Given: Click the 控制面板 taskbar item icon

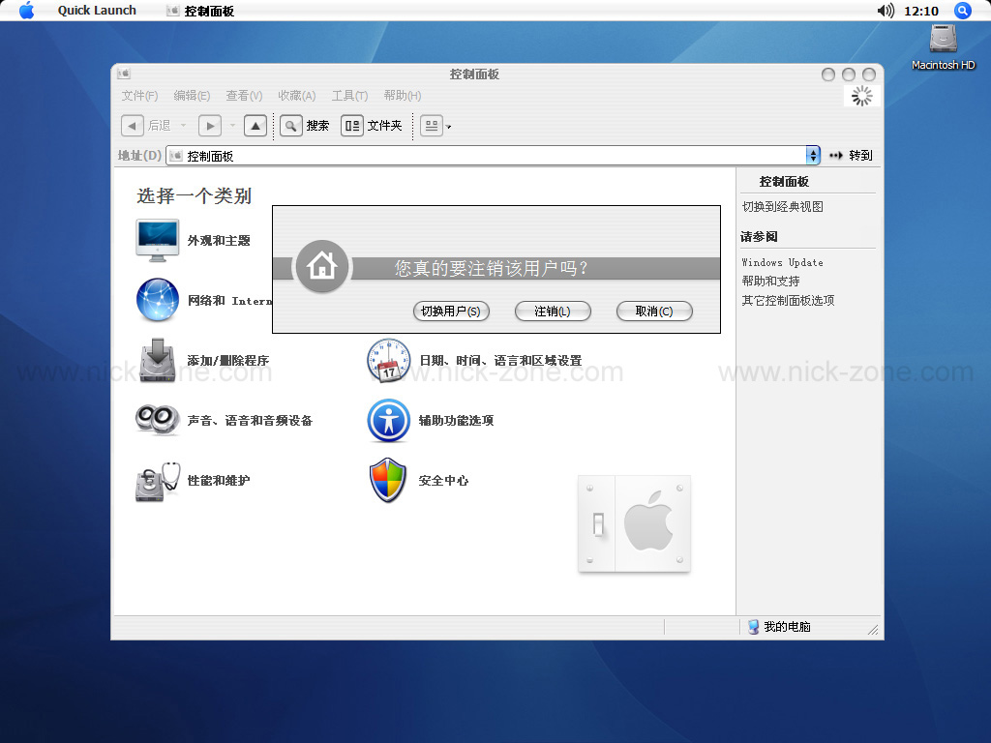Looking at the screenshot, I should pos(172,11).
